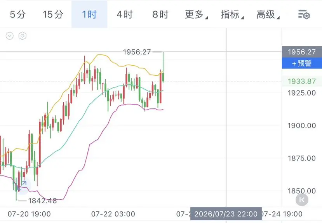Select the 1时 timeframe tab
This screenshot has height=223, width=322.
(x=89, y=14)
